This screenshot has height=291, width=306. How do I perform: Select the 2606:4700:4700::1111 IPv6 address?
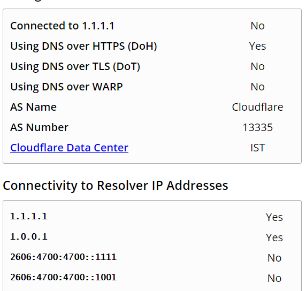tap(64, 257)
